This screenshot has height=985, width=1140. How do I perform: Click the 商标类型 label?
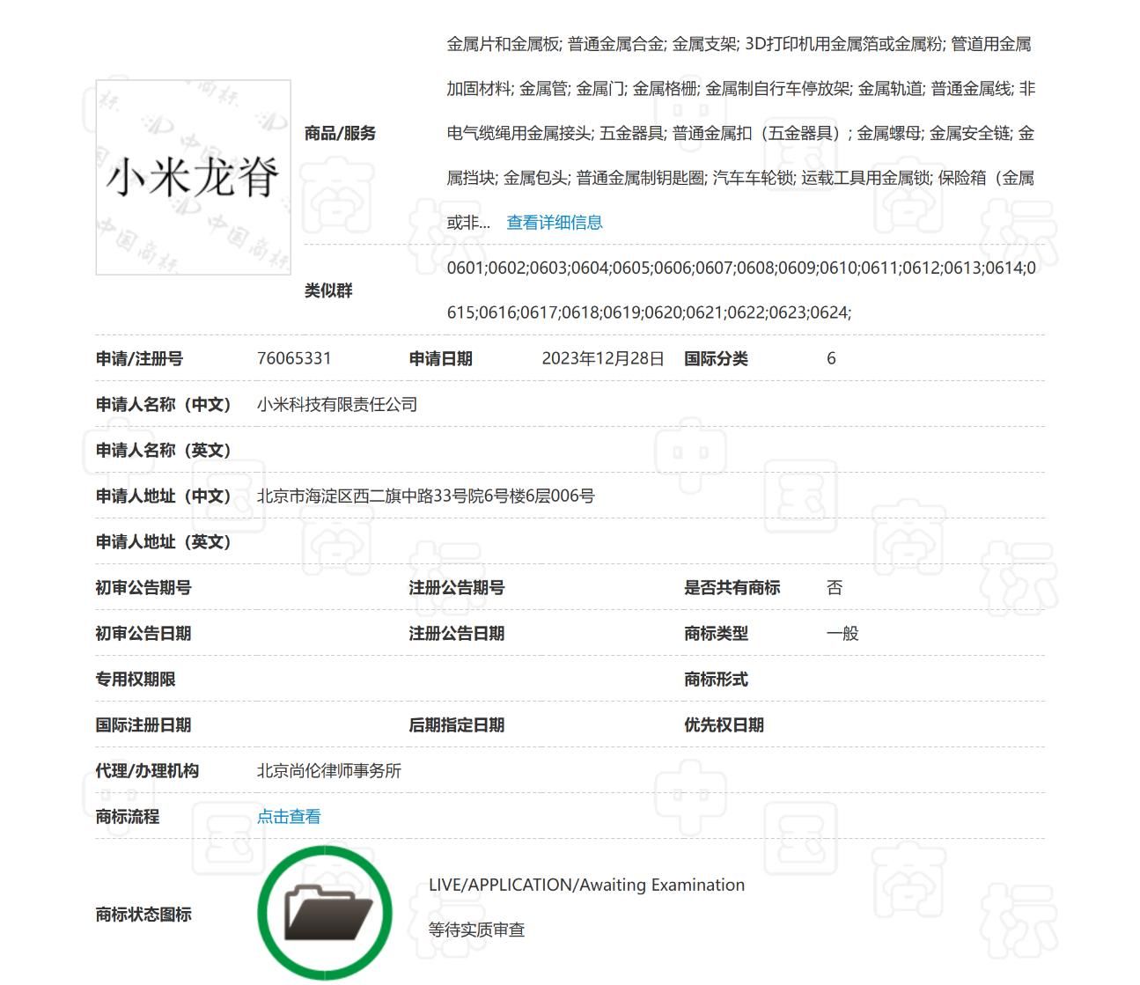717,634
